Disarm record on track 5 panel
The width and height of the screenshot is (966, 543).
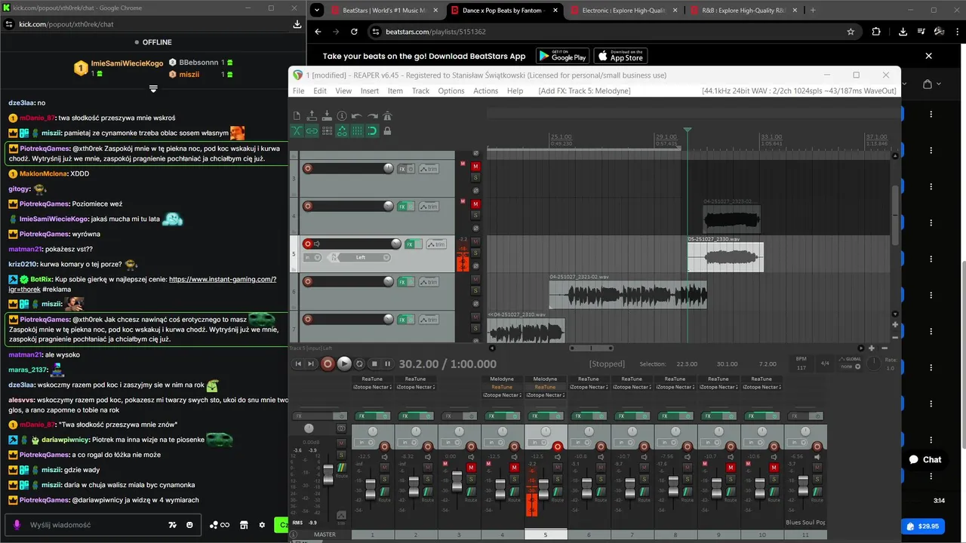coord(307,244)
